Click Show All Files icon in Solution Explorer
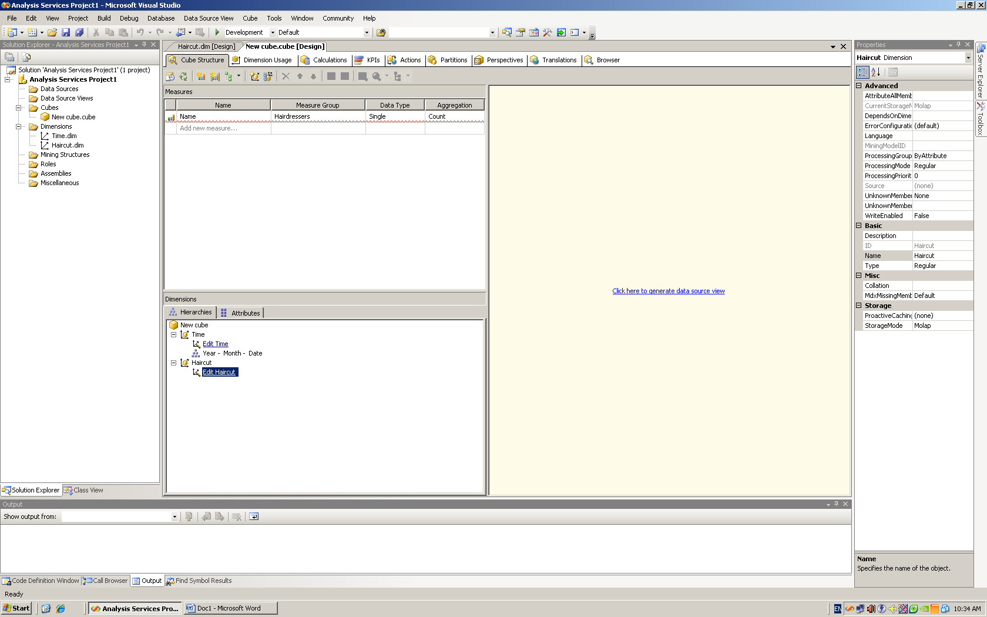The image size is (987, 617). [x=26, y=57]
